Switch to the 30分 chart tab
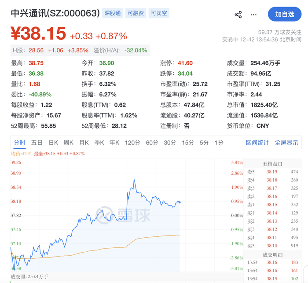Screen dimensions: 308x283 tap(170, 143)
